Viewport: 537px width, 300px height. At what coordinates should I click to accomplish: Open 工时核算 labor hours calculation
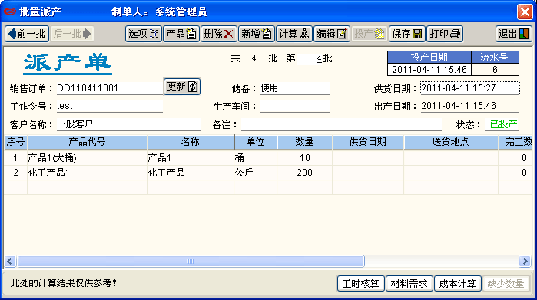click(x=361, y=284)
